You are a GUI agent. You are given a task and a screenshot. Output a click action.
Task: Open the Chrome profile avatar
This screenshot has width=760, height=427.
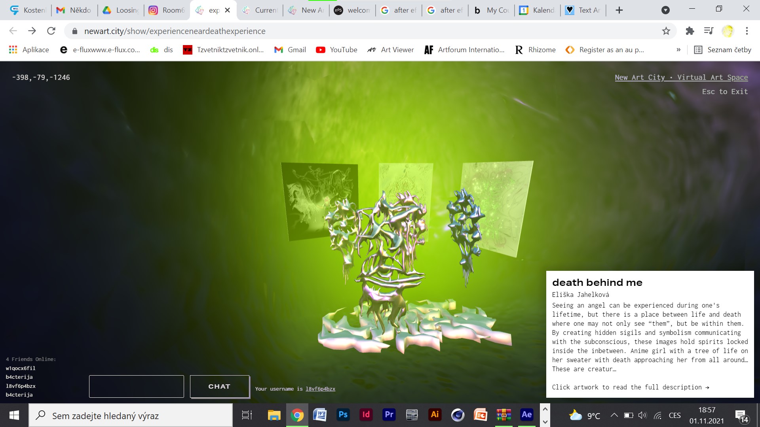[728, 31]
